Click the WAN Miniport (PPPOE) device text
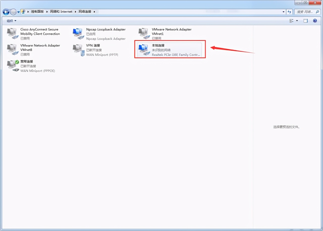Viewport: 323px width, 231px height. [38, 71]
